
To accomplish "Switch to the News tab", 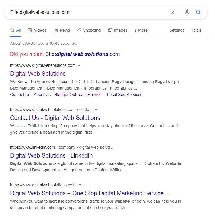I will (x=62, y=30).
